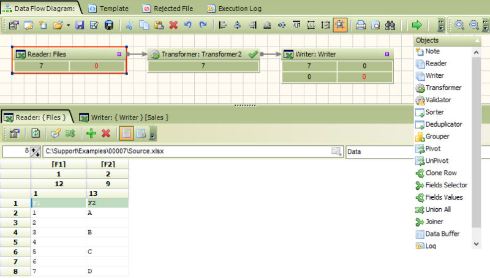Zoom in on the diagram

pos(459,25)
